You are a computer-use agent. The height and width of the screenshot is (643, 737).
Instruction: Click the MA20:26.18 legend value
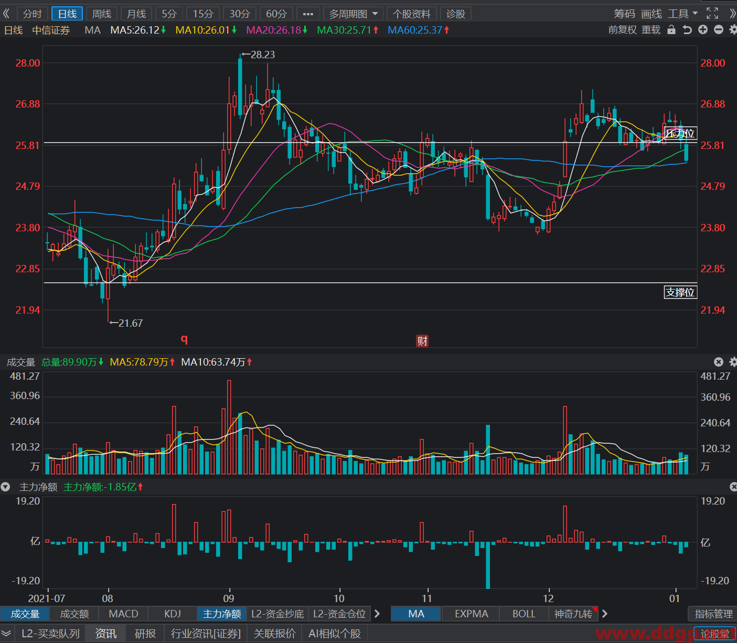point(277,30)
